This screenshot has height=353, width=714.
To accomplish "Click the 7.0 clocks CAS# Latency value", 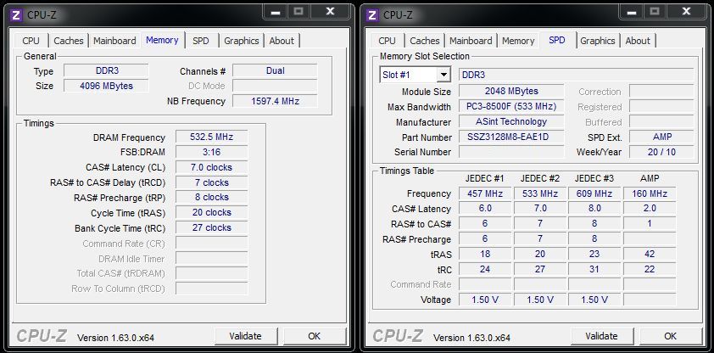I will (212, 167).
